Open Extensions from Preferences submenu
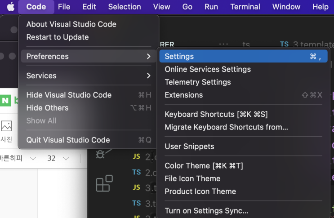Screen dimensions: 334x218 pos(244,95)
